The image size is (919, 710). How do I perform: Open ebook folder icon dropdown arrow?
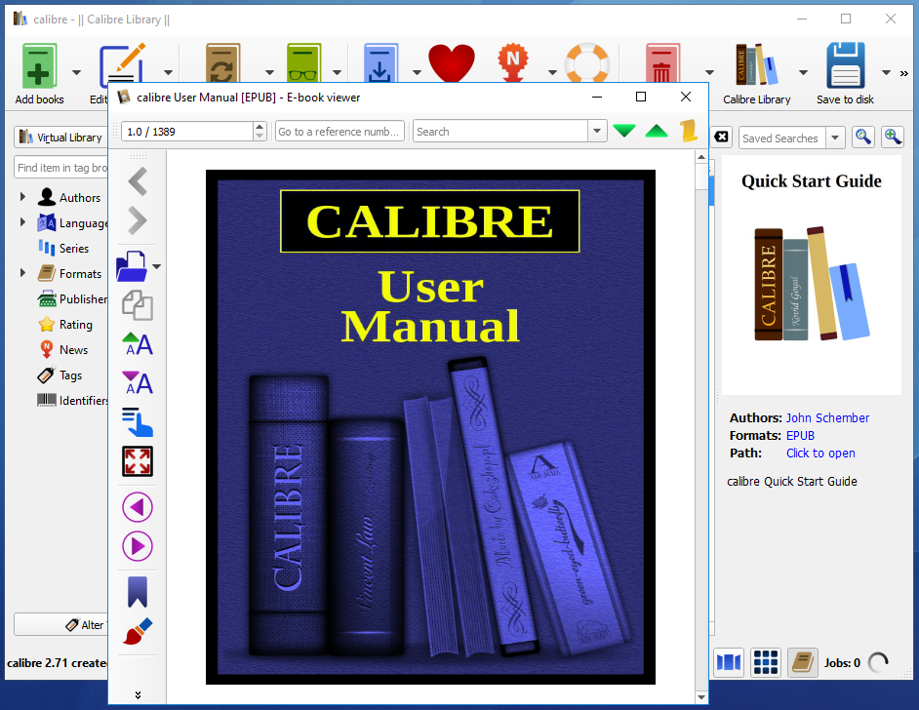(156, 266)
